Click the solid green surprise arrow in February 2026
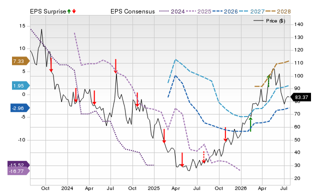Screen dimensions: 320x191 [250, 124]
